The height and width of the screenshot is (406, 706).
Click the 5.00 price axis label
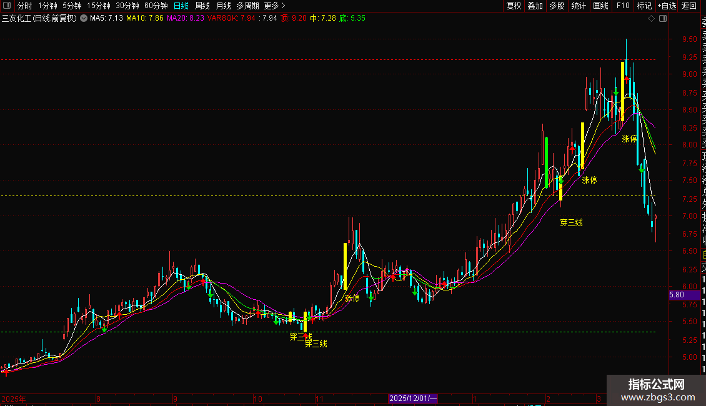pos(689,357)
